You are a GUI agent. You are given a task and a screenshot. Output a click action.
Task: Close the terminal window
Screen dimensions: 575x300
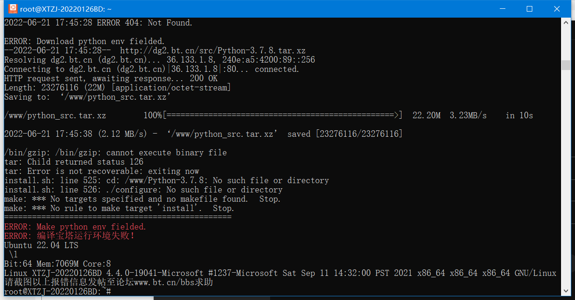pos(557,9)
